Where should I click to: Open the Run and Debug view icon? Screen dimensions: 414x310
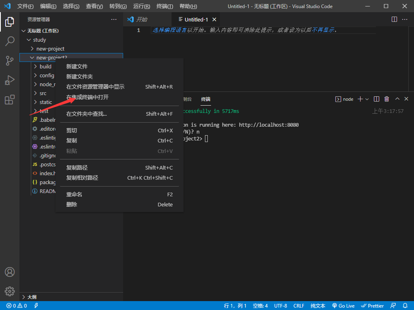[9, 80]
